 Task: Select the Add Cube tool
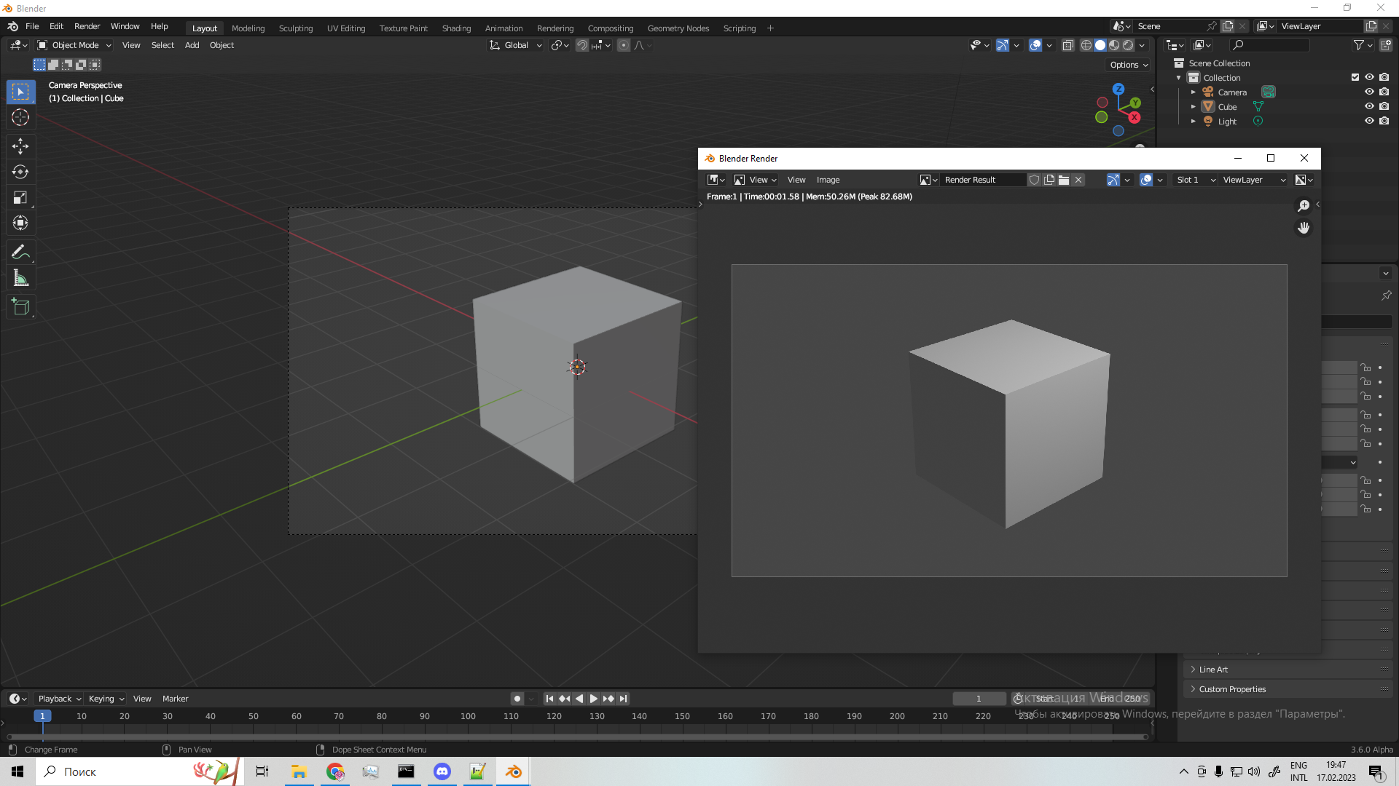pyautogui.click(x=20, y=307)
